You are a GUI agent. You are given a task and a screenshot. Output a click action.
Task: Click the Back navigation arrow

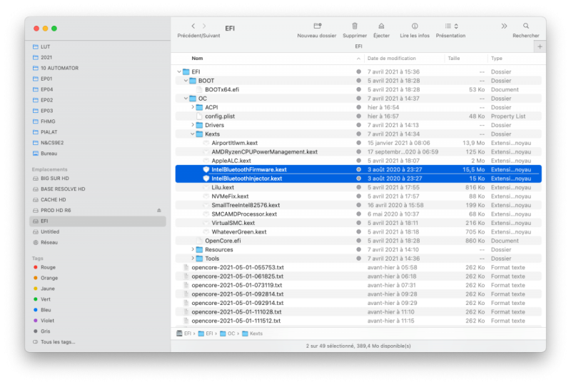pyautogui.click(x=193, y=26)
